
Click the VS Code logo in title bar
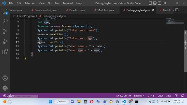[4, 3]
